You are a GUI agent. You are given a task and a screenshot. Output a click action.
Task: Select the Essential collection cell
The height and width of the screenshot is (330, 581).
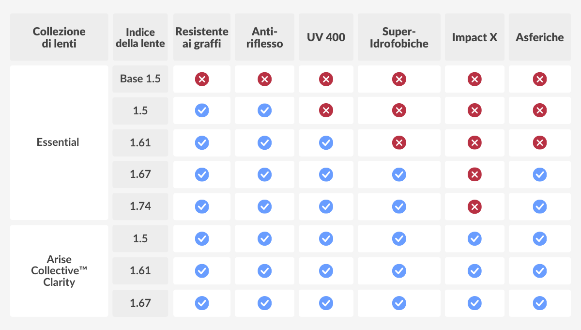59,142
